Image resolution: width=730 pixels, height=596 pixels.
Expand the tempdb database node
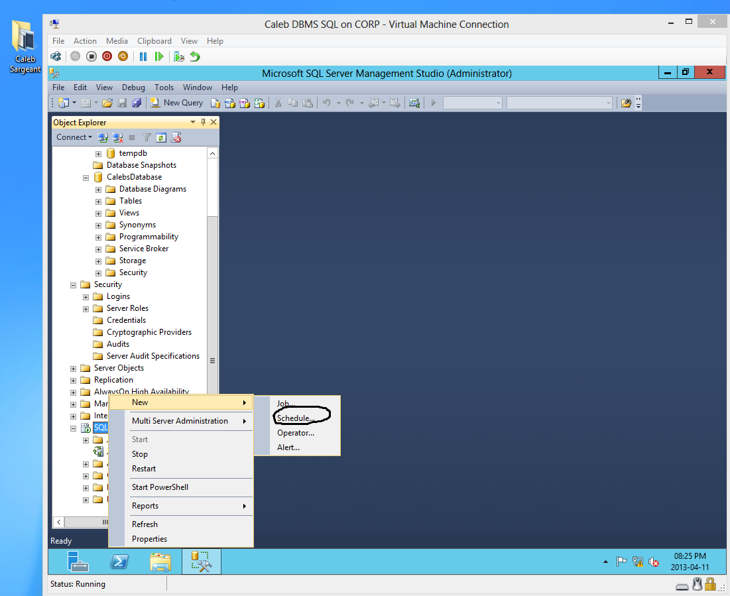tap(98, 154)
